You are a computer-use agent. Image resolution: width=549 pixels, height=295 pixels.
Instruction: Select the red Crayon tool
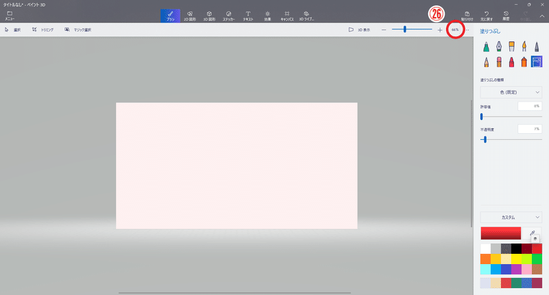[x=511, y=62]
